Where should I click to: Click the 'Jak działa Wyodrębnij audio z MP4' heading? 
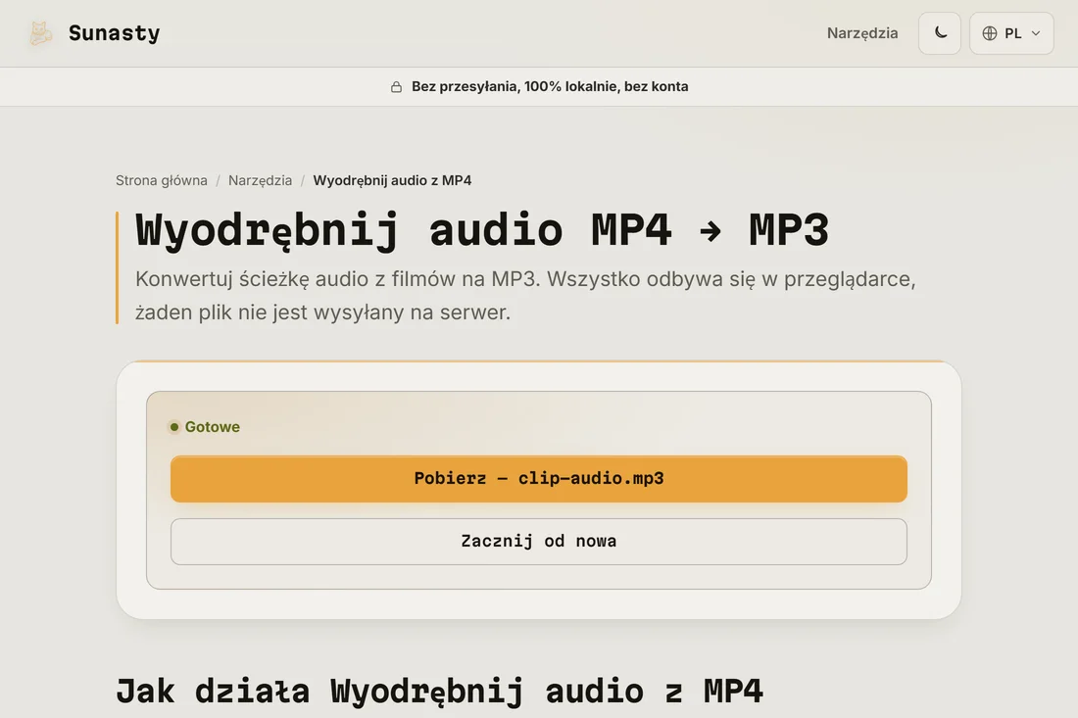pyautogui.click(x=439, y=691)
